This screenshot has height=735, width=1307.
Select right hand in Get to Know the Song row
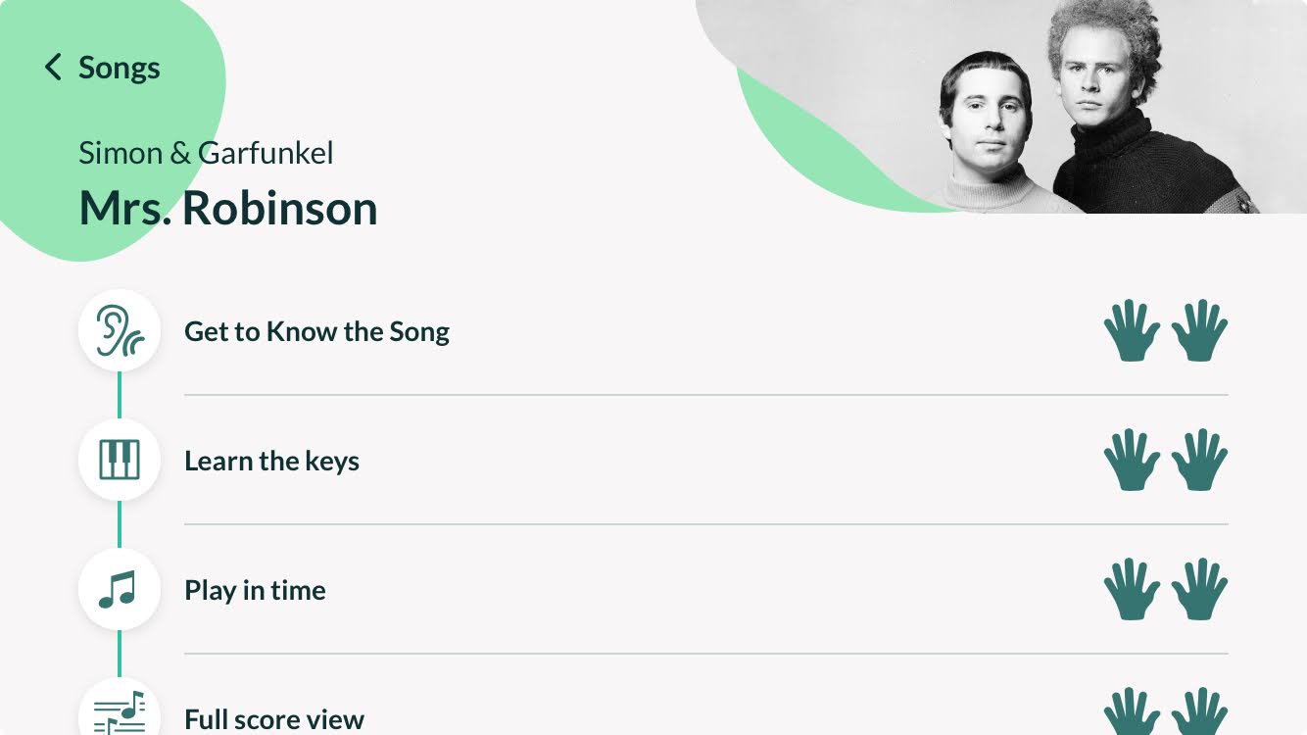pyautogui.click(x=1199, y=330)
